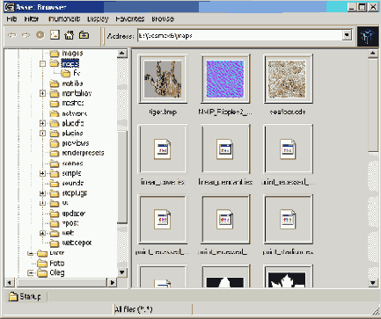Expand the scripts folder node

(42, 173)
